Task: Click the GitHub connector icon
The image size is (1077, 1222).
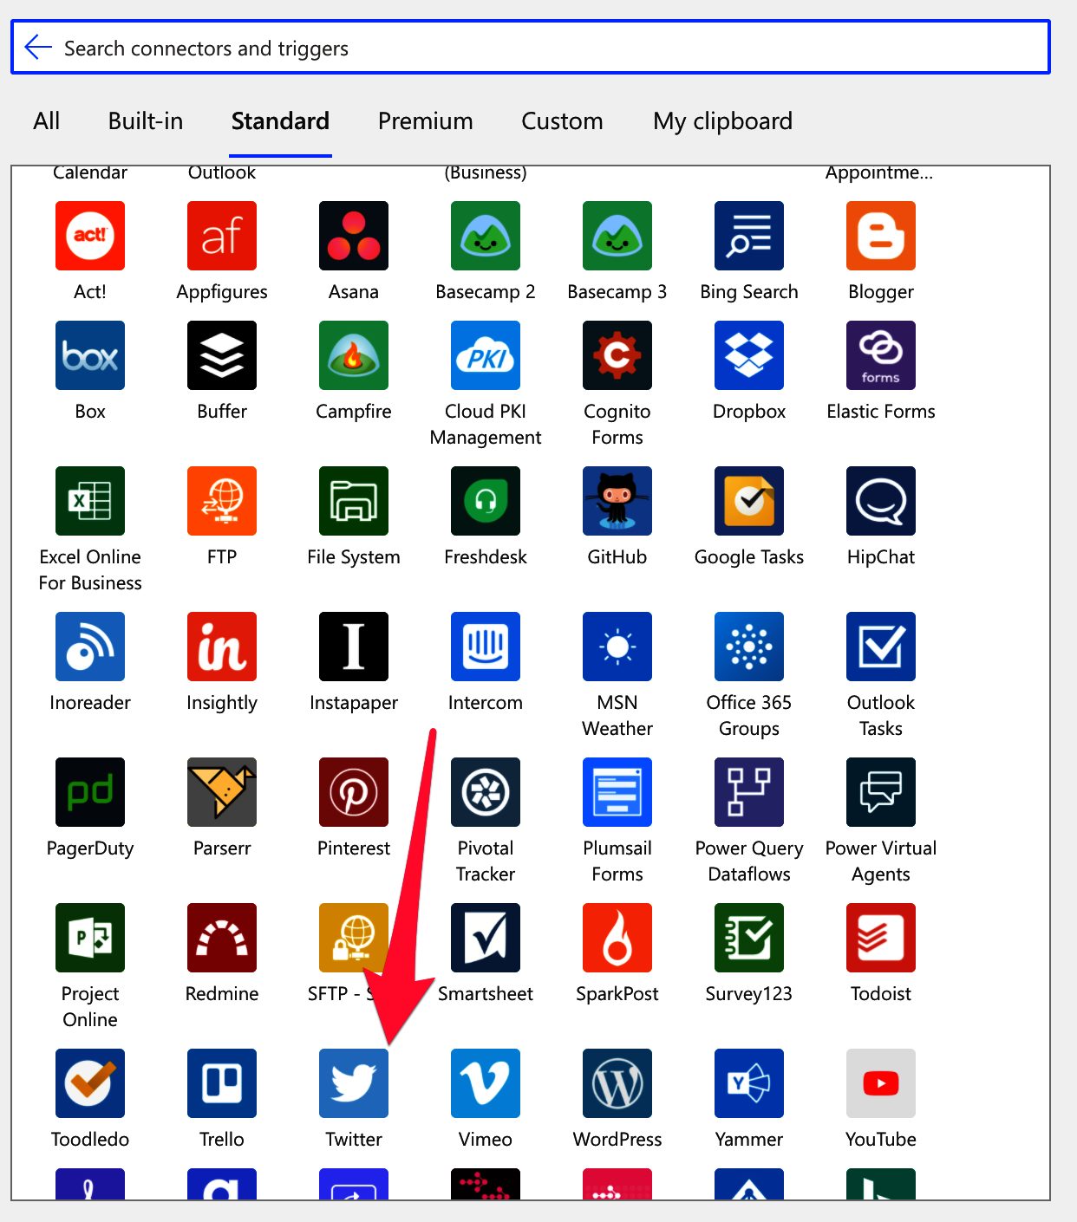Action: tap(617, 501)
